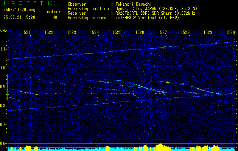This screenshot has width=238, height=151.
Task: Click the 1.0 kHz axis label
Action: click(3, 68)
